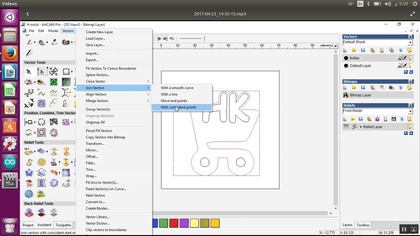Open the gold S relief tool
The image size is (420, 236).
pos(29,162)
